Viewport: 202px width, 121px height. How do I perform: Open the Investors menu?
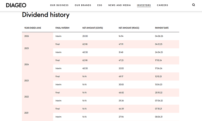[x=144, y=5]
